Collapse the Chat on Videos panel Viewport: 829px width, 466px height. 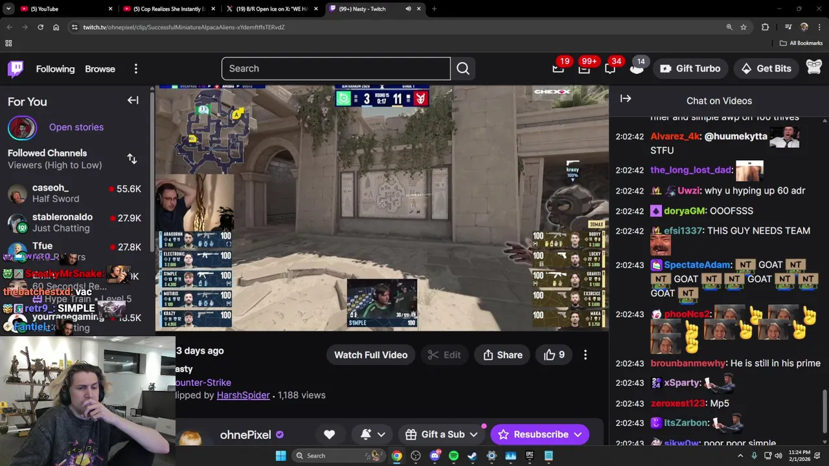[x=626, y=99]
